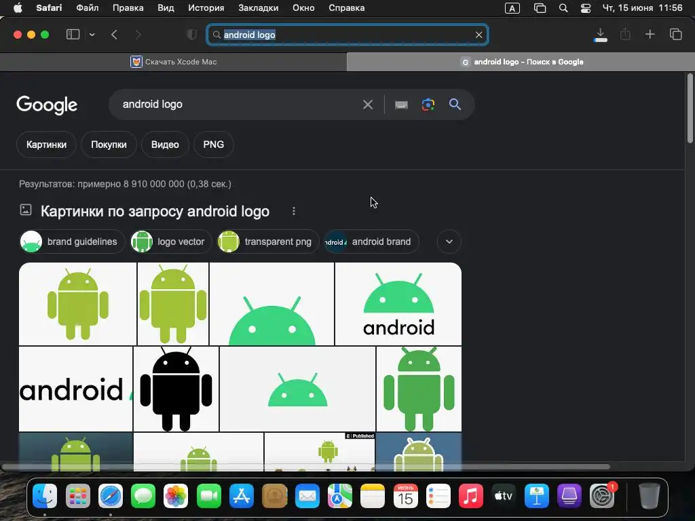Open Mail from the Dock
Image resolution: width=695 pixels, height=521 pixels.
[307, 496]
